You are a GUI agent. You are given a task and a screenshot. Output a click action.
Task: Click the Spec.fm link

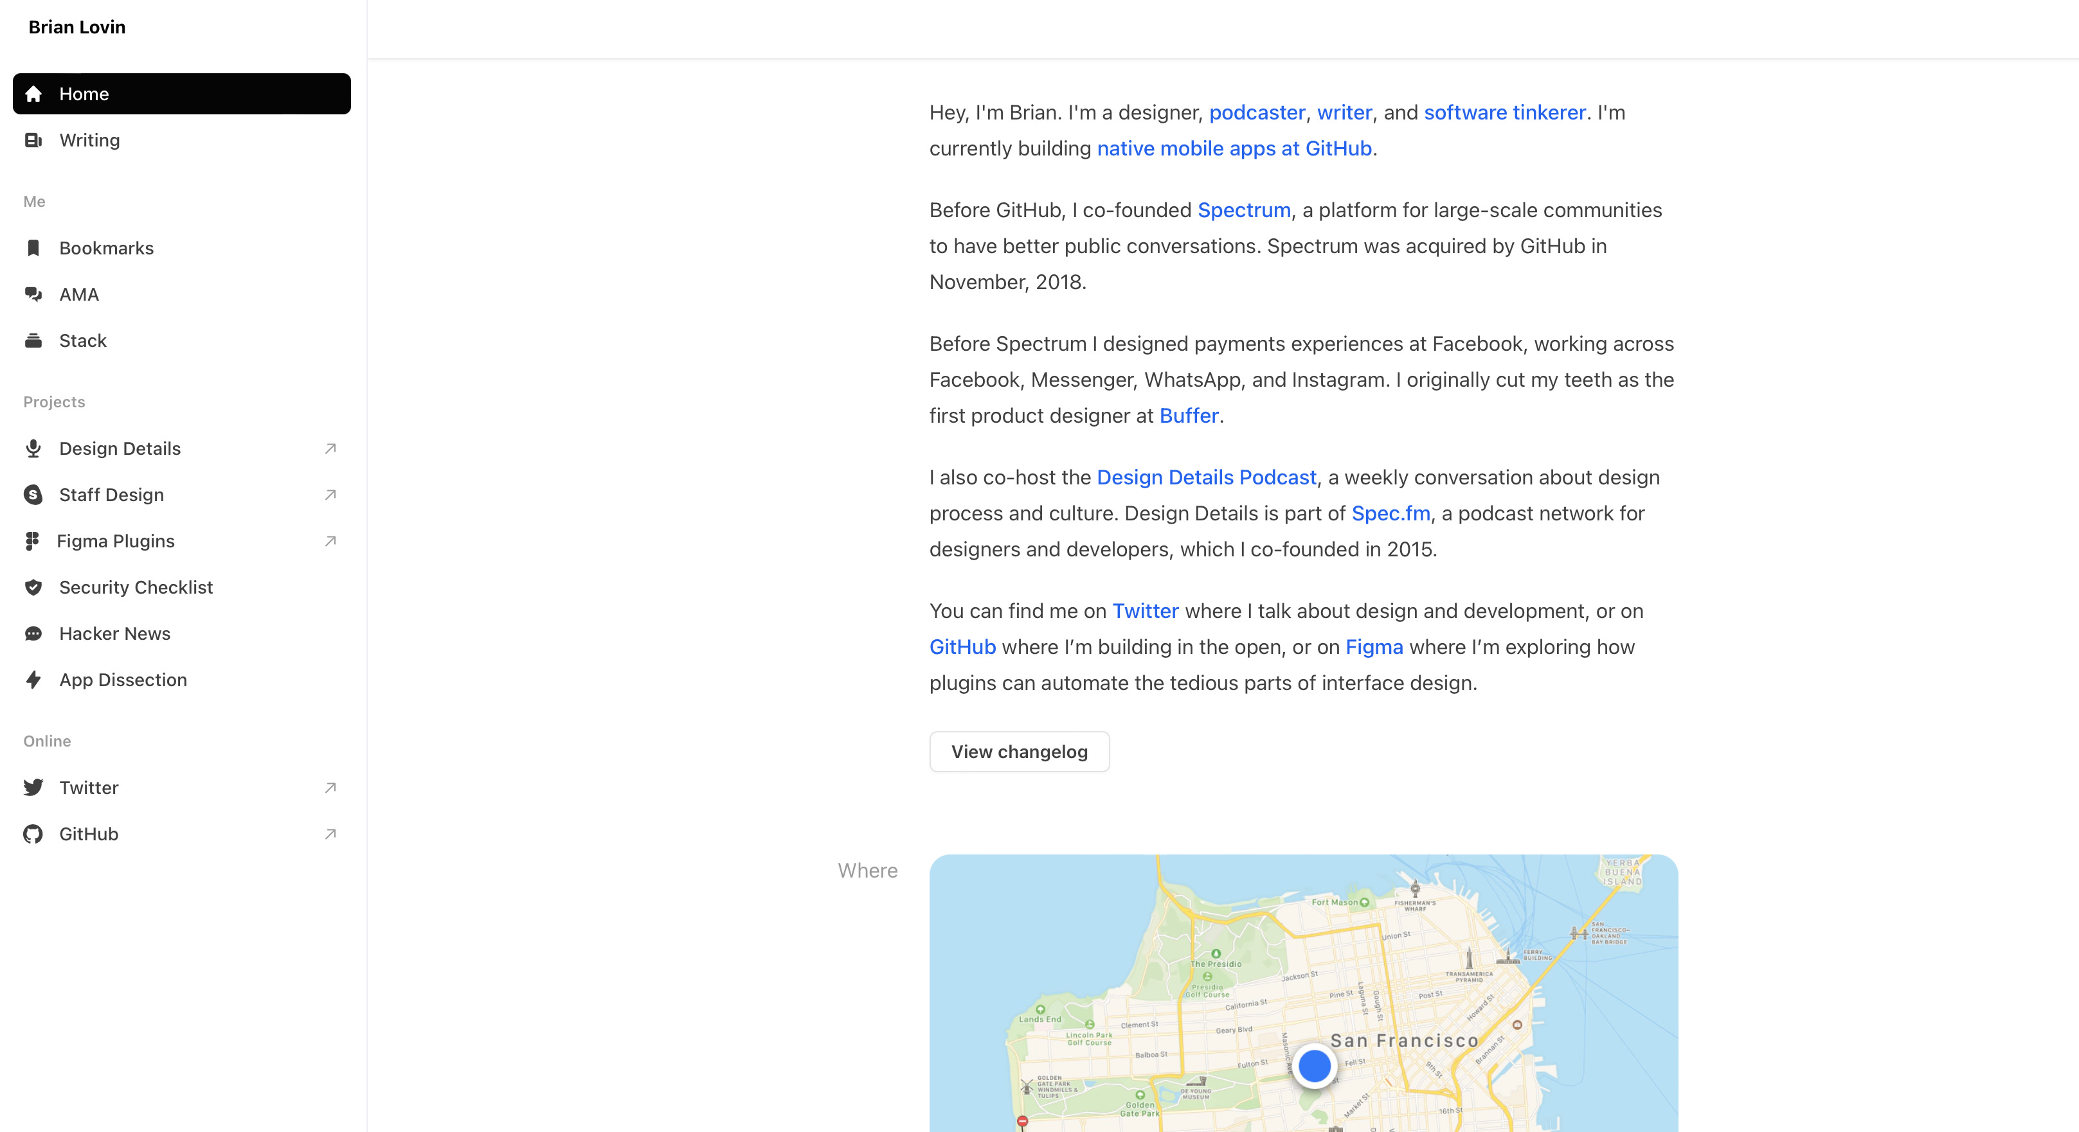(x=1390, y=514)
